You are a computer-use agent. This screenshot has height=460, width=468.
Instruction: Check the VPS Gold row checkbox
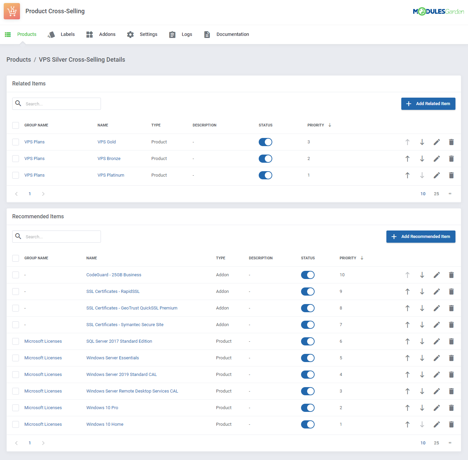16,142
